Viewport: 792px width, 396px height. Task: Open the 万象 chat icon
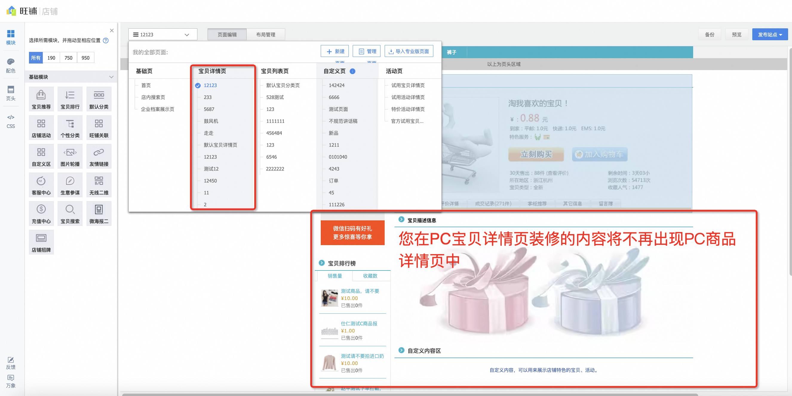[11, 381]
